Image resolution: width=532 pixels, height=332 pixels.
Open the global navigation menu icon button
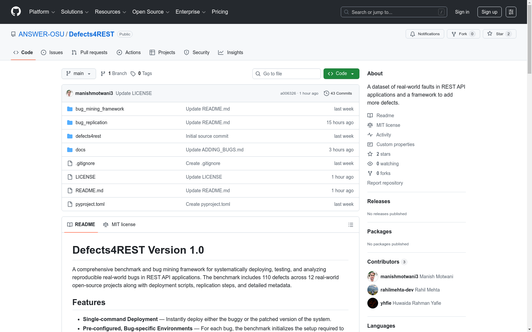pos(511,12)
